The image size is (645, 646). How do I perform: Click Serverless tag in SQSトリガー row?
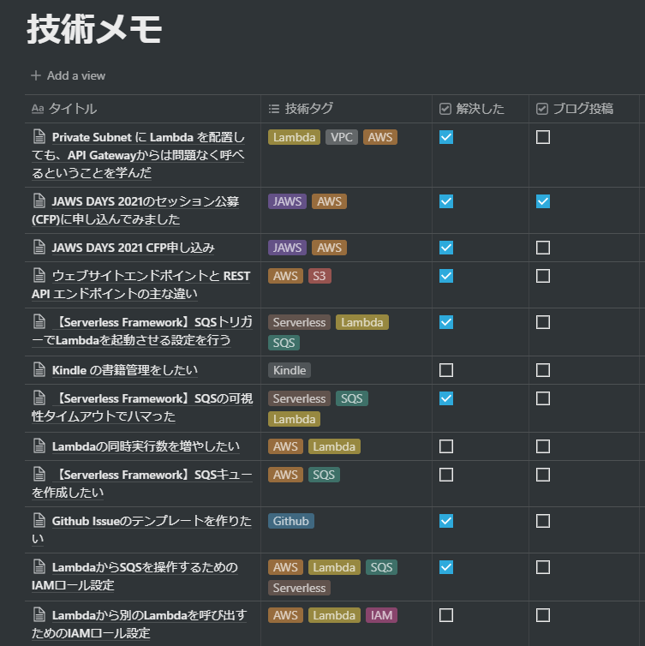[299, 322]
